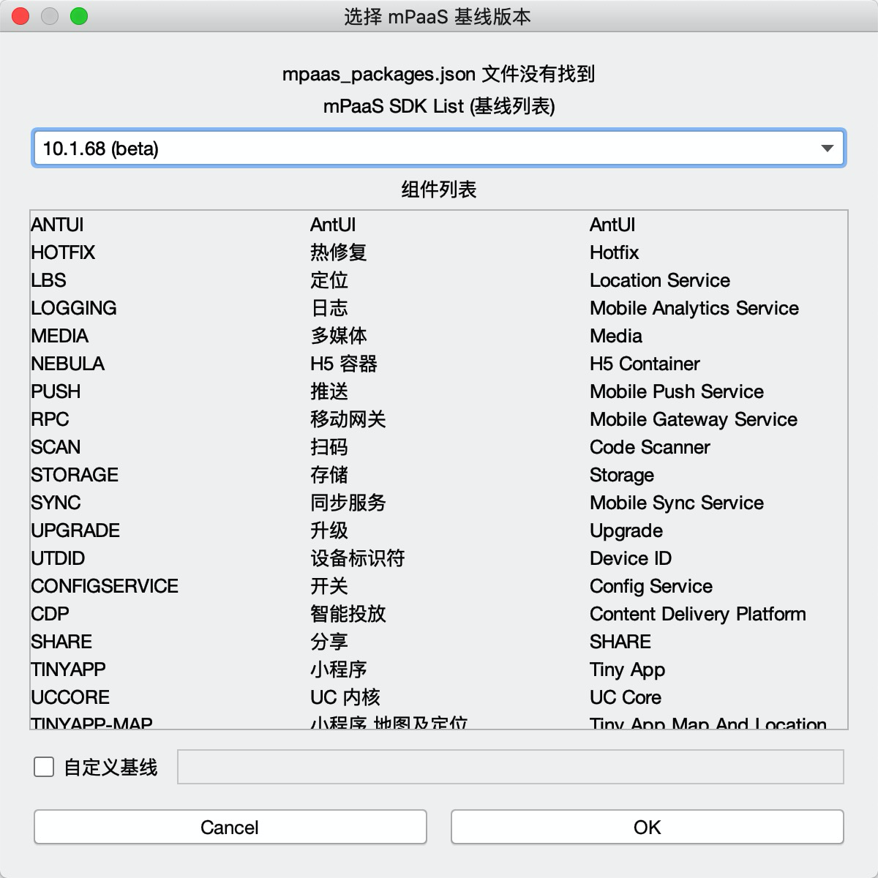Click the 存储 cell
Screen dimensions: 878x878
pyautogui.click(x=329, y=475)
